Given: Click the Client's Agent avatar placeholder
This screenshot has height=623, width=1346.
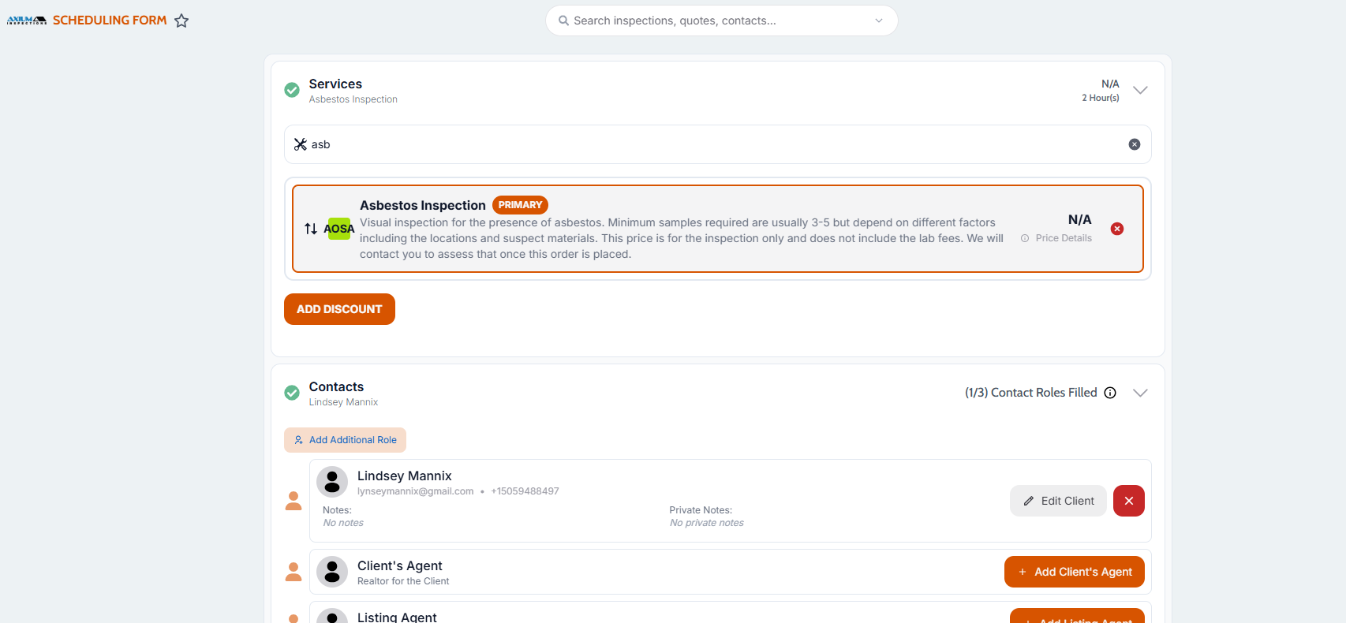Looking at the screenshot, I should point(332,572).
